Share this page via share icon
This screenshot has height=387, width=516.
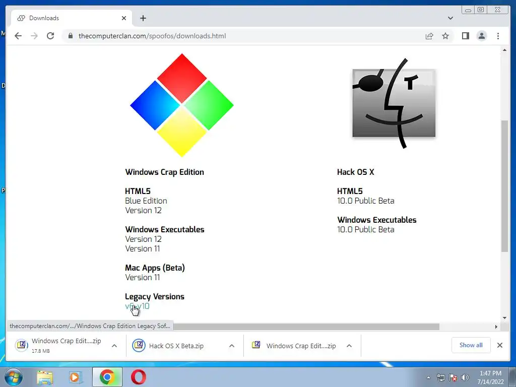pyautogui.click(x=429, y=36)
